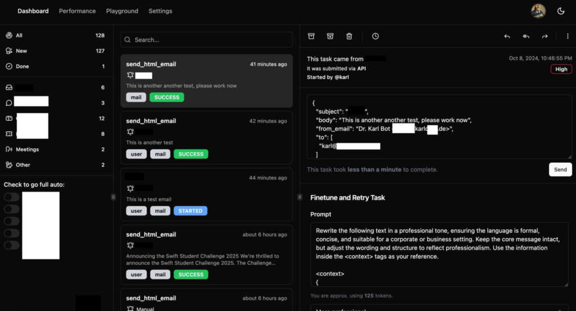Open the Playground tab

(x=122, y=11)
